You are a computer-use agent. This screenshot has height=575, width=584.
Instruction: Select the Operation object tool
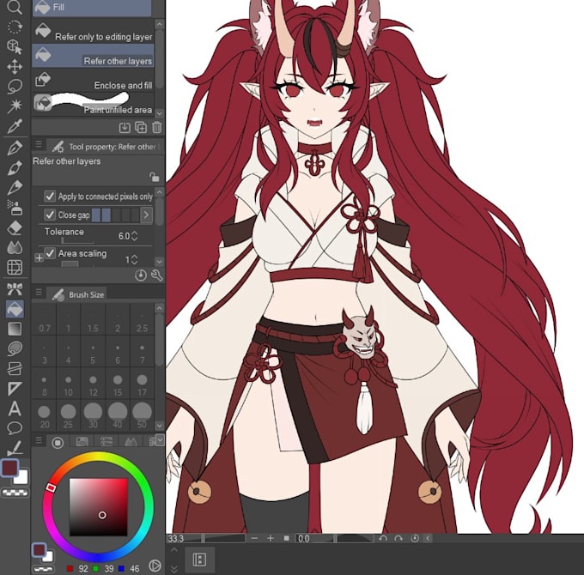pos(15,47)
